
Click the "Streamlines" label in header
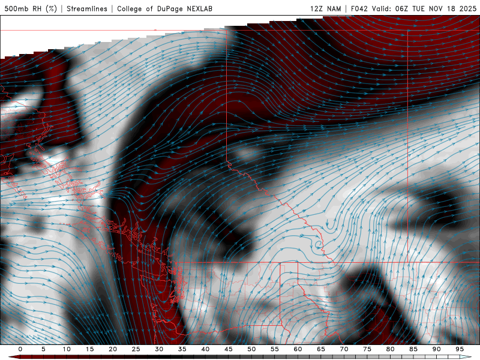pyautogui.click(x=87, y=8)
